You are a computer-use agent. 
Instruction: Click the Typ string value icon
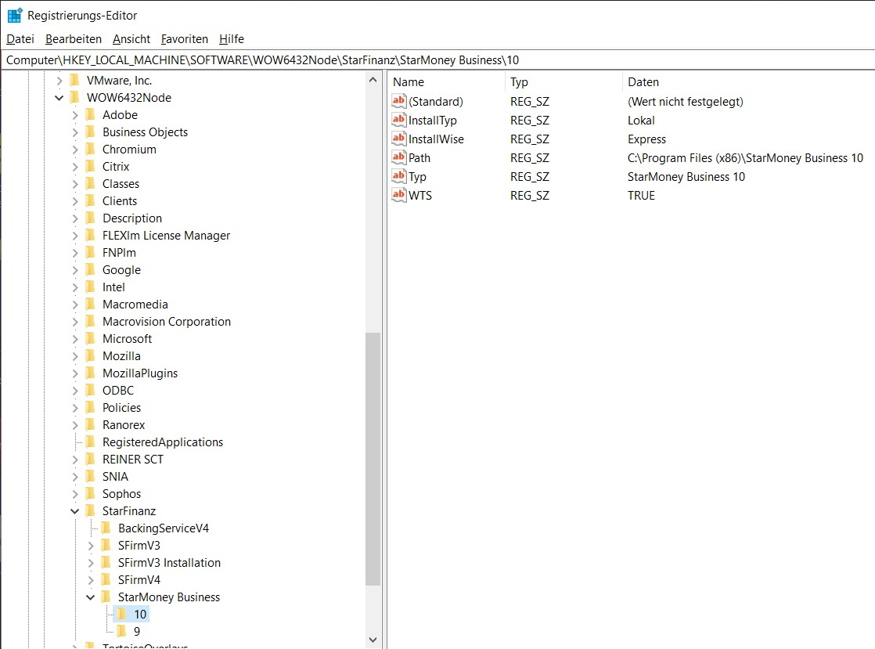coord(398,176)
